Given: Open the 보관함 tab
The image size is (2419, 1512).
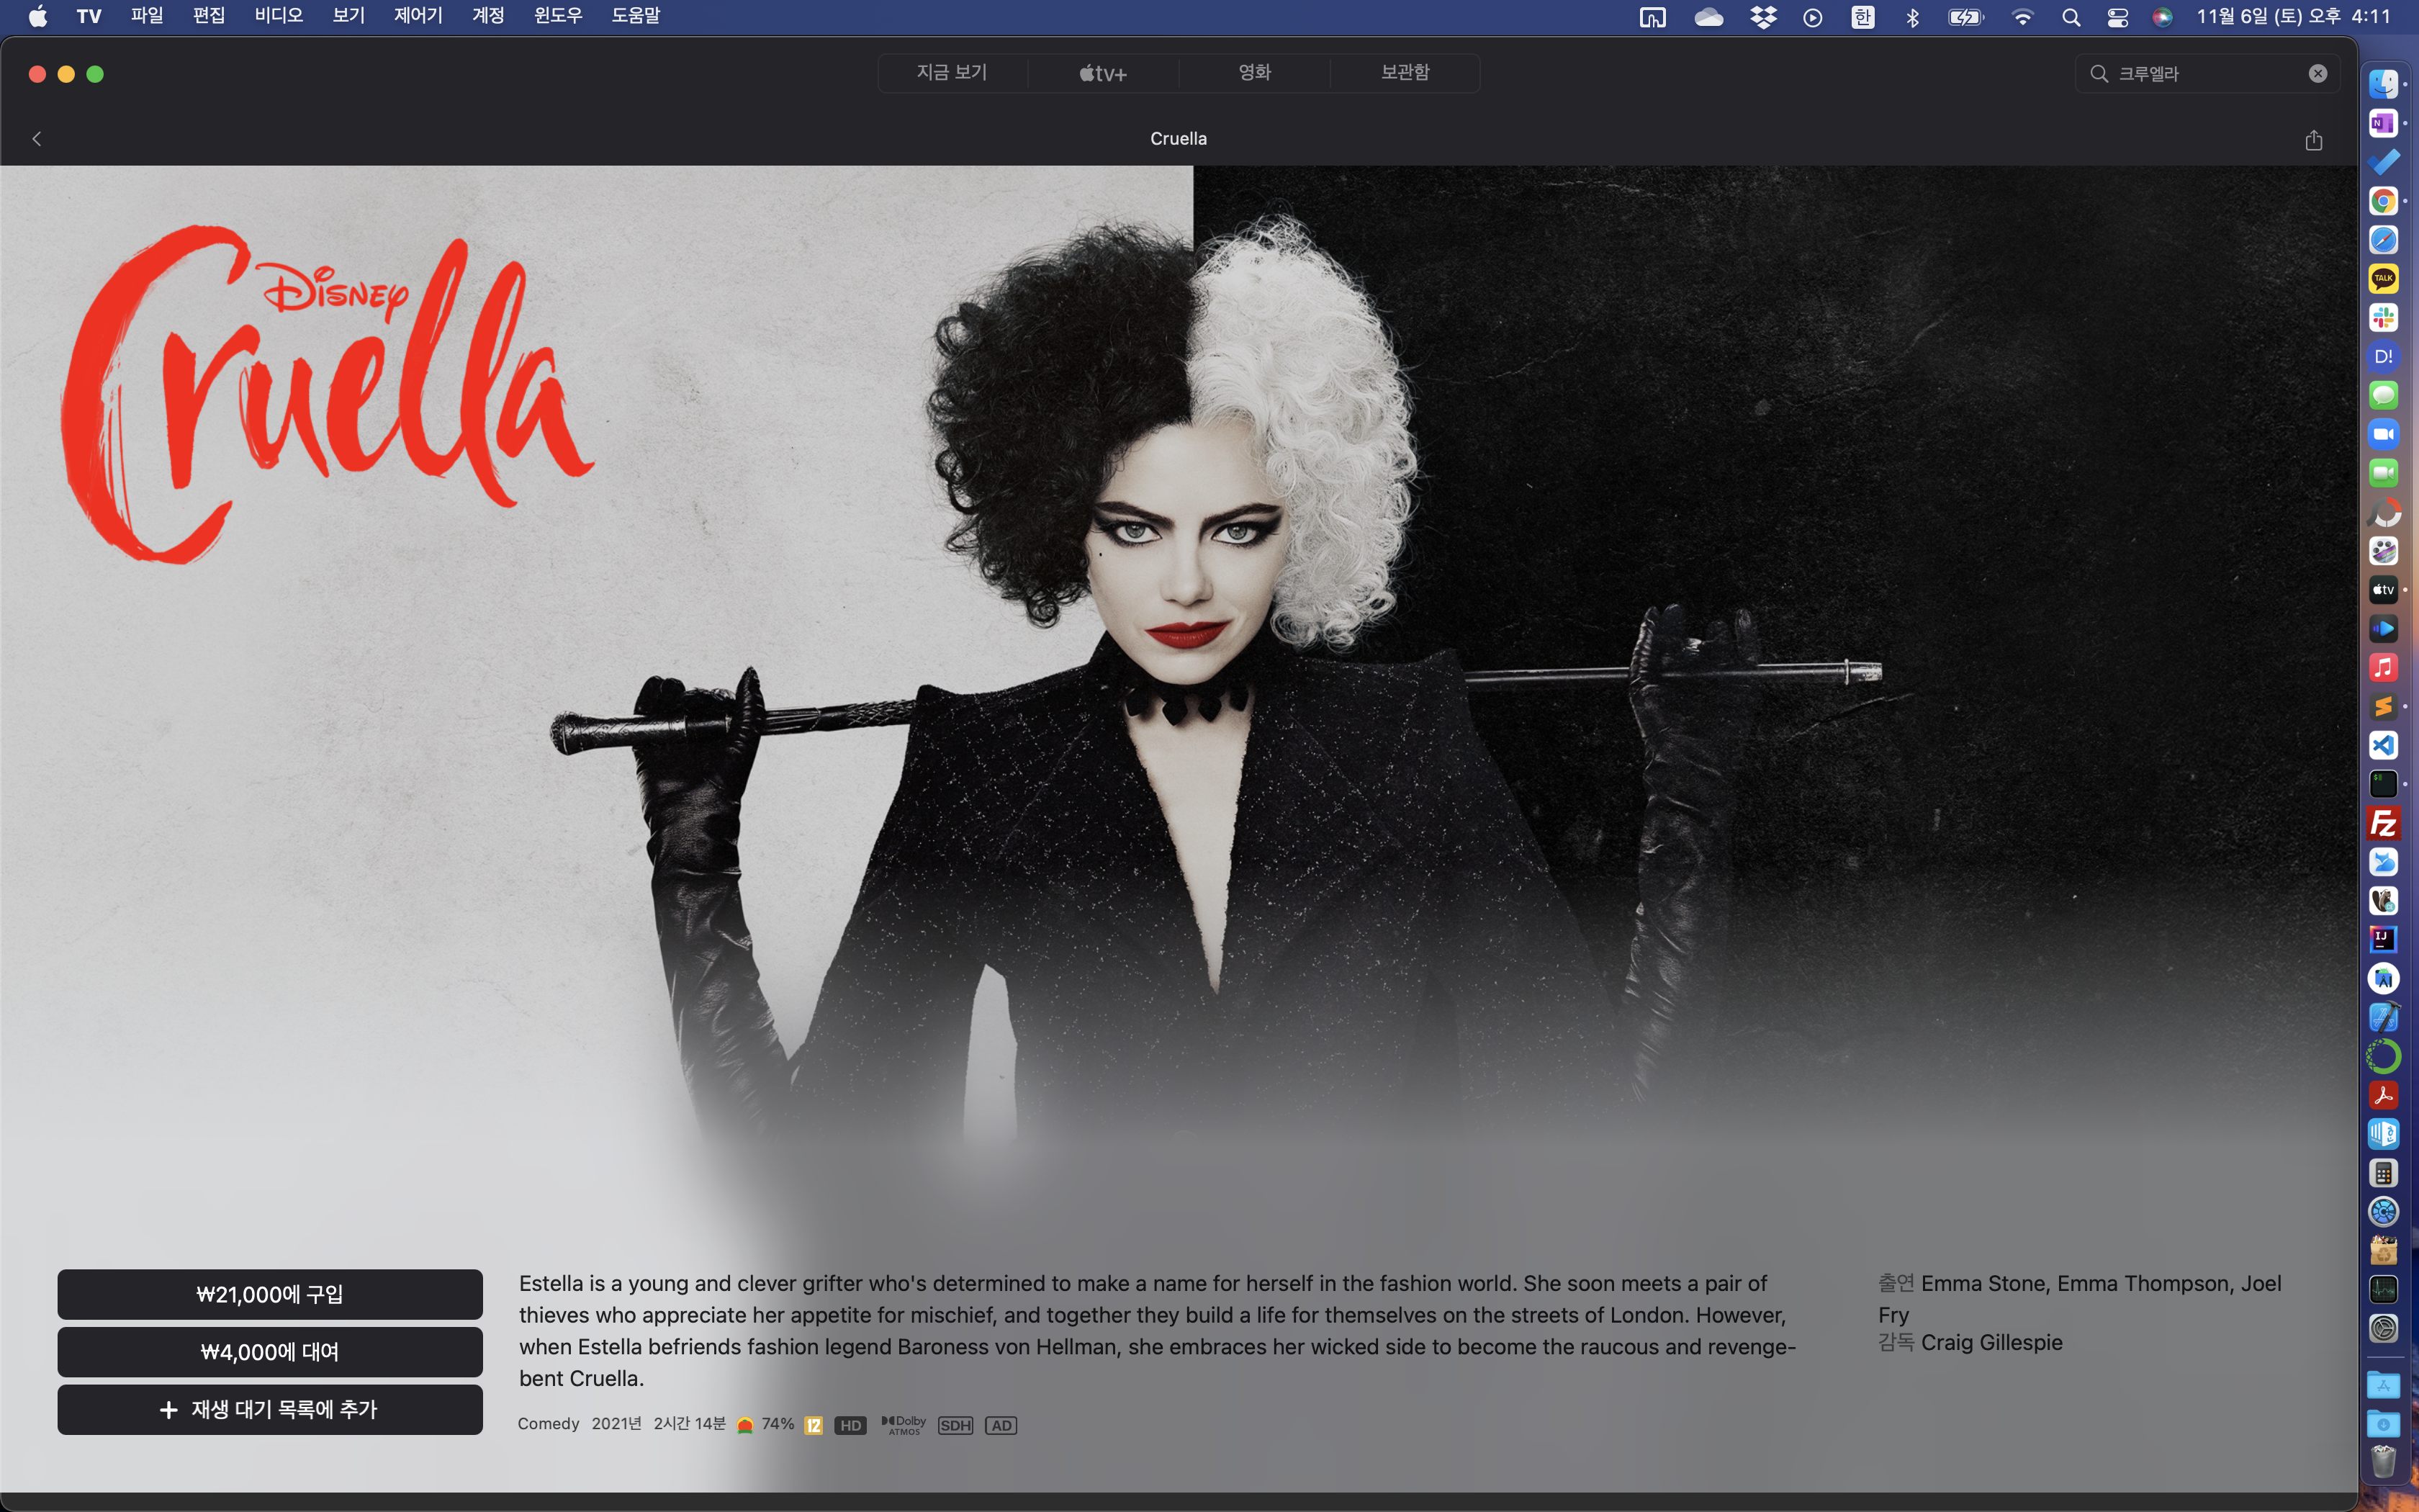Looking at the screenshot, I should point(1405,73).
